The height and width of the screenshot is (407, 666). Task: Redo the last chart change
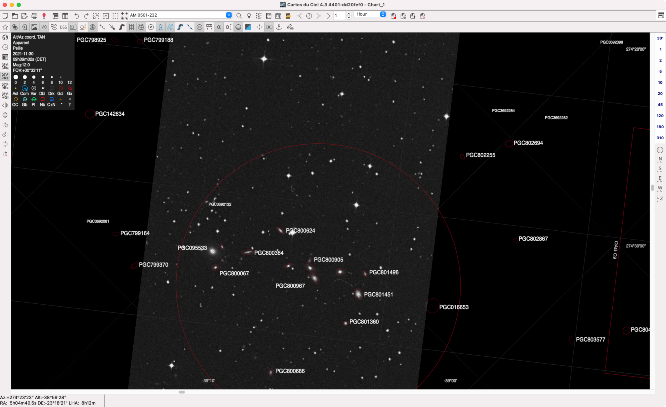pos(86,16)
